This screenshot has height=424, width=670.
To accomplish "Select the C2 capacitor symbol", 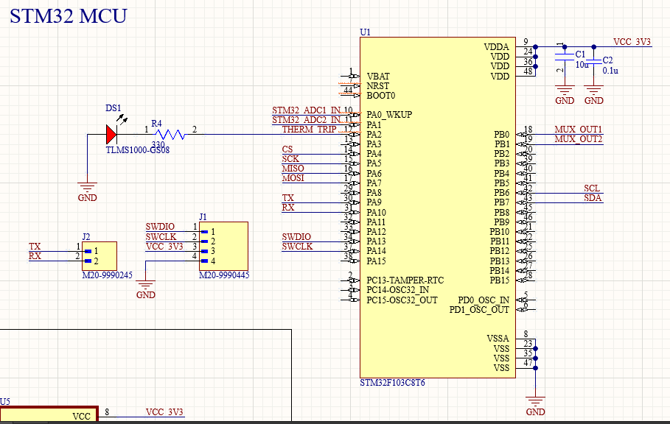I will [x=593, y=60].
